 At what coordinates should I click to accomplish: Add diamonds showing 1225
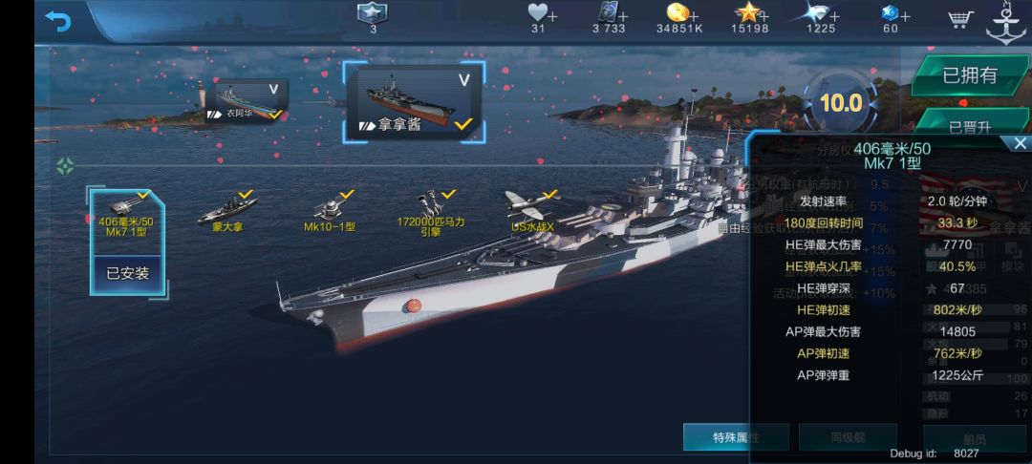821,18
